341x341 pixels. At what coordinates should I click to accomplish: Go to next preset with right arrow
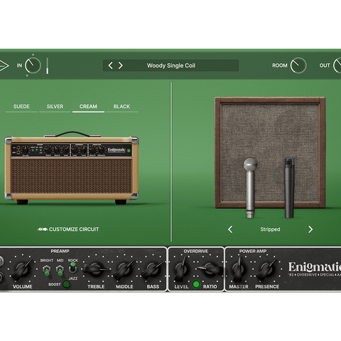click(x=121, y=65)
